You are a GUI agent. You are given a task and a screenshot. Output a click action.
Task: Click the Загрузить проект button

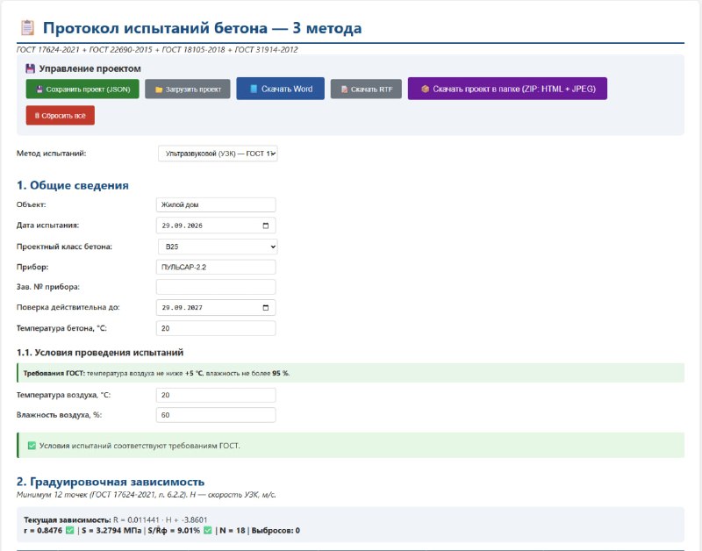pos(188,89)
